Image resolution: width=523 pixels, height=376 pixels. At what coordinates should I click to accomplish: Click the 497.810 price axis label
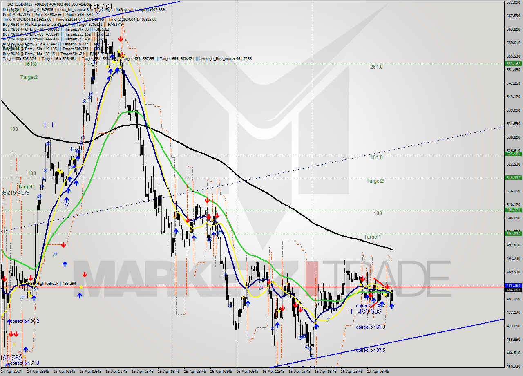click(513, 245)
